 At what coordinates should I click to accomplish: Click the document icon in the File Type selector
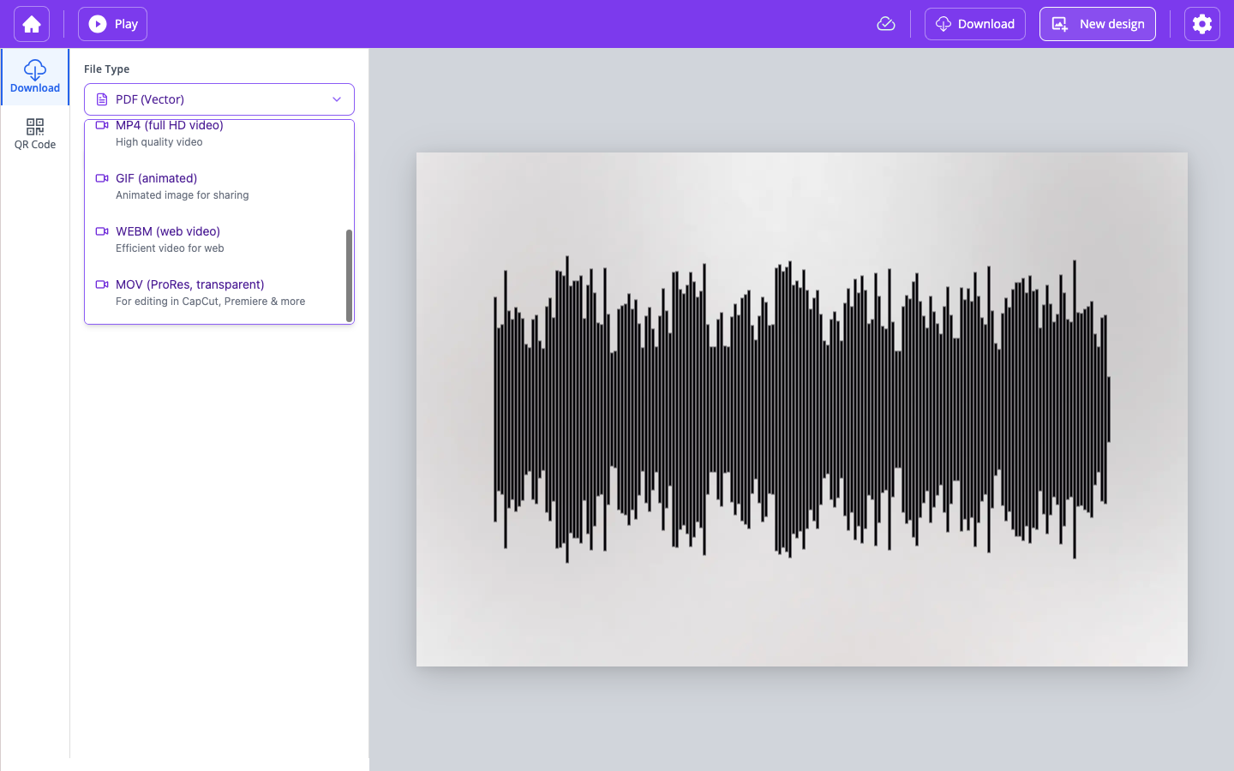tap(102, 99)
